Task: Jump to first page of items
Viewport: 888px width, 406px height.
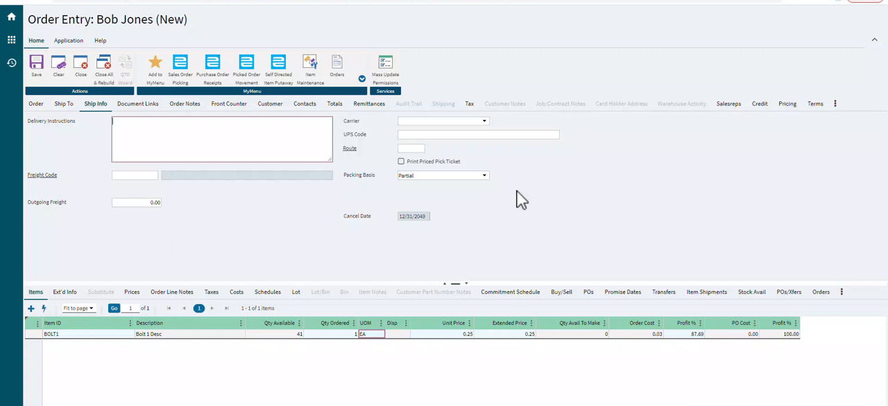Action: tap(169, 308)
